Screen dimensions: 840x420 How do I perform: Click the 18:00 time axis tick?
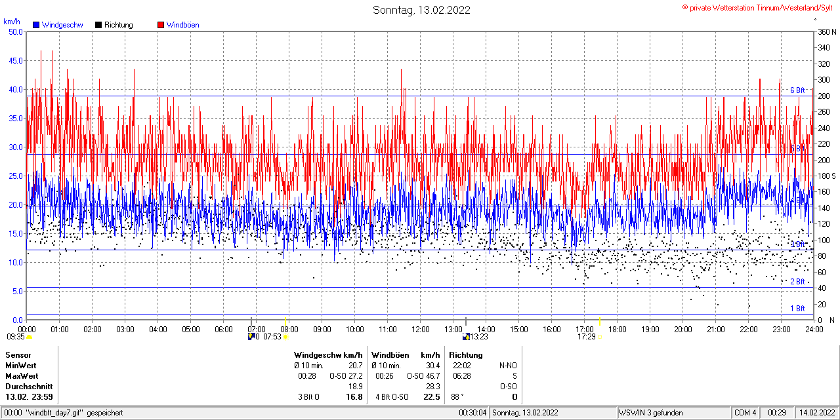(x=618, y=329)
